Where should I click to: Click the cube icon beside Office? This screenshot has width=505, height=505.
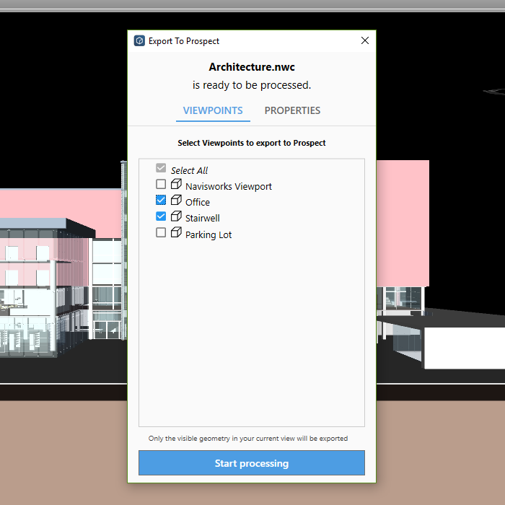coord(176,200)
